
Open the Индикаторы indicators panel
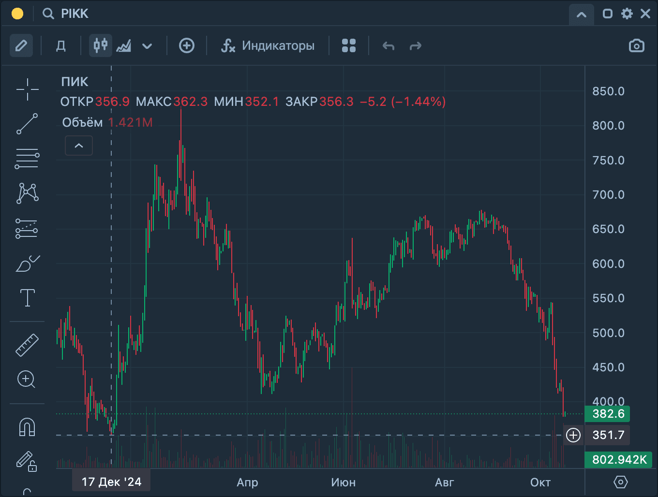[x=268, y=46]
